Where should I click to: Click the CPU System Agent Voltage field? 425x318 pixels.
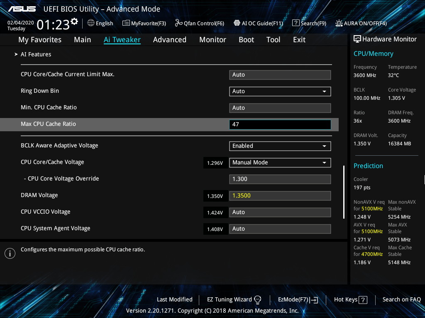[280, 229]
